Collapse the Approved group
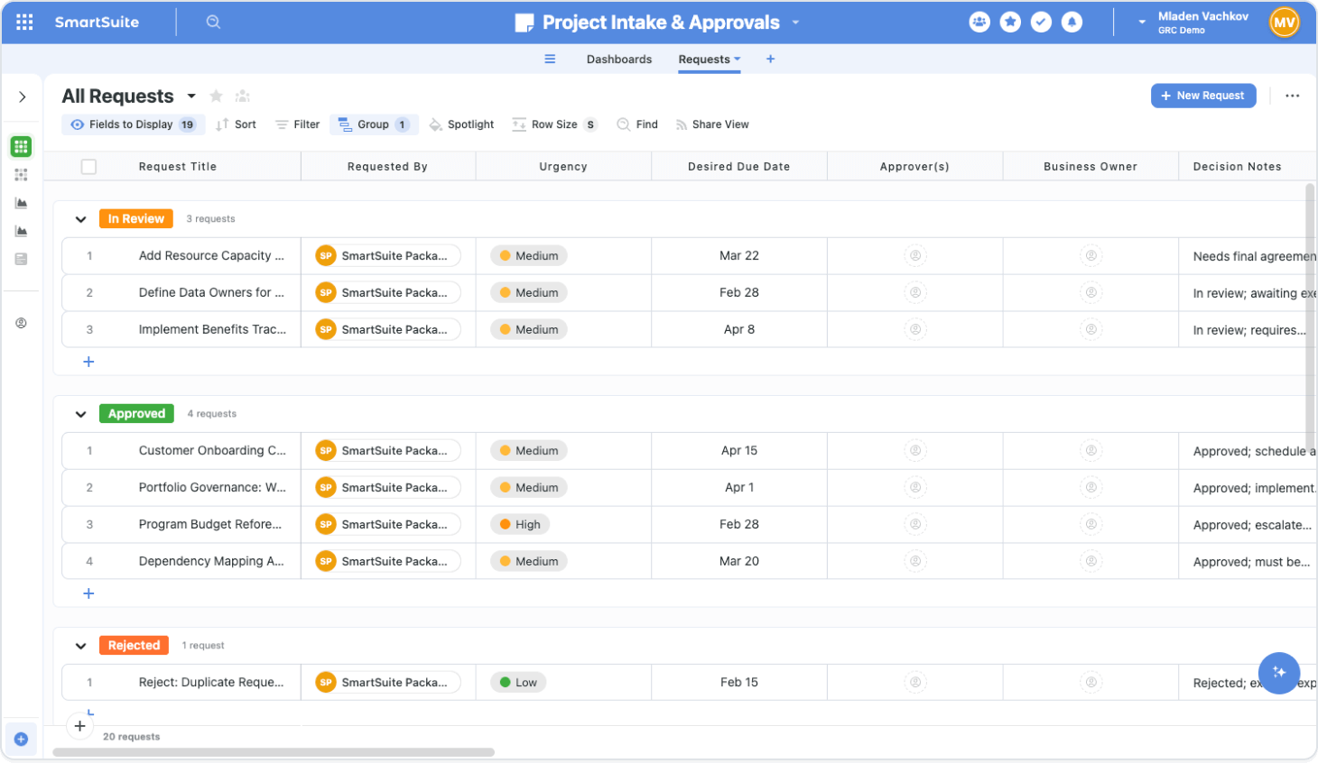Viewport: 1318px width, 763px height. [x=80, y=414]
